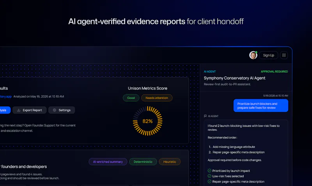Open the blue app link before the analyzed date
Screen dimensions: 312x186
(x=5, y=96)
